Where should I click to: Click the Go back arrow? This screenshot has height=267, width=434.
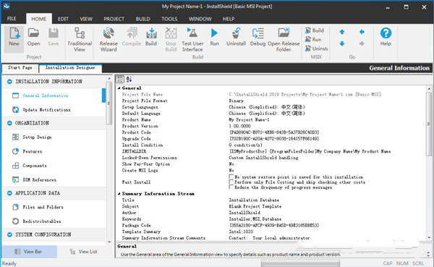362,32
